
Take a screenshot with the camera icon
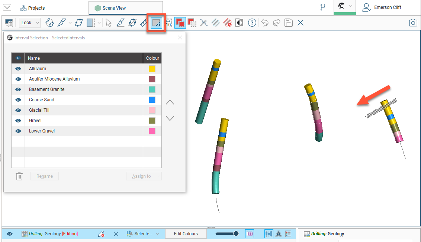[413, 23]
